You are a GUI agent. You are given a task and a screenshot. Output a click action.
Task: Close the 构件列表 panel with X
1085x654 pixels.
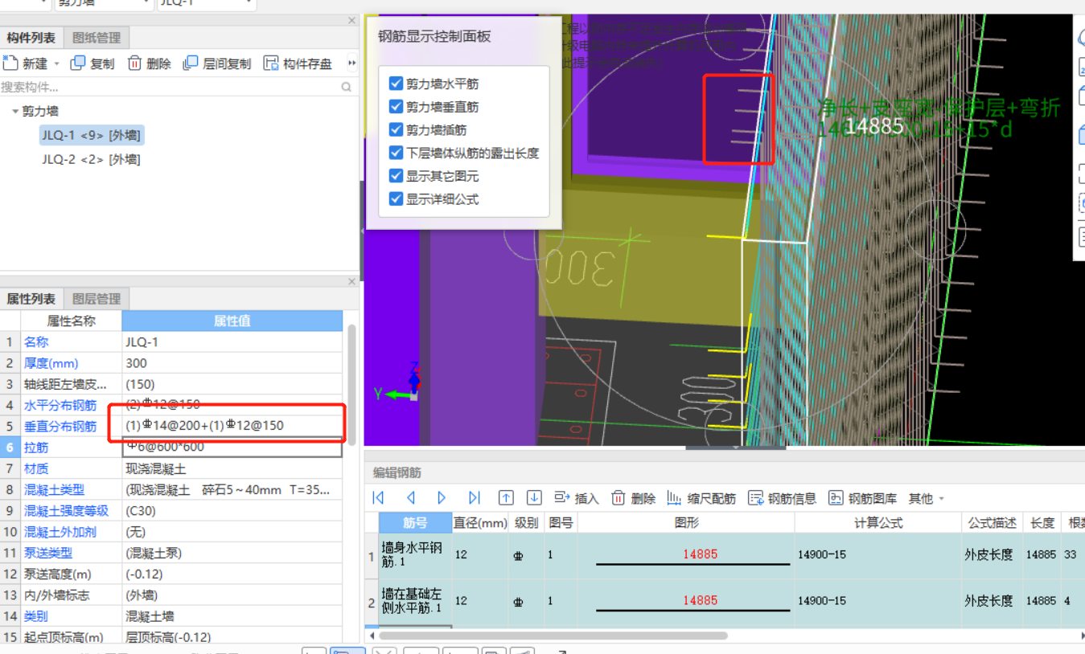click(351, 21)
